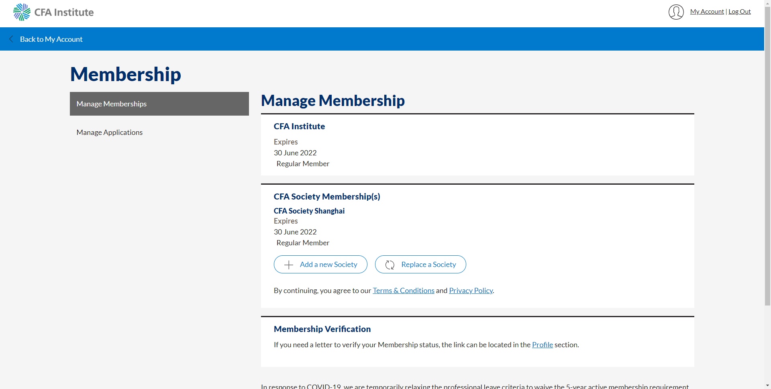
Task: Open the Privacy Policy link
Action: pos(471,291)
